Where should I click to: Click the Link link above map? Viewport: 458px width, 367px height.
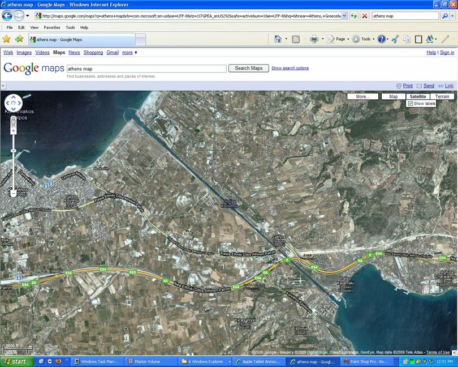point(449,86)
